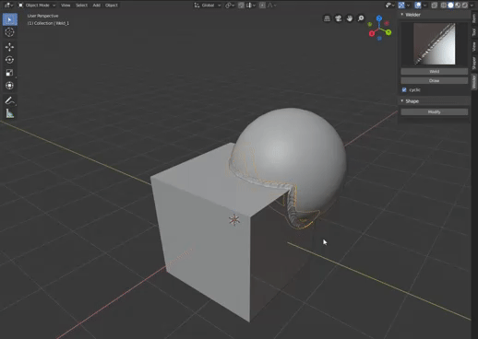Switch to solid shading

click(x=450, y=5)
